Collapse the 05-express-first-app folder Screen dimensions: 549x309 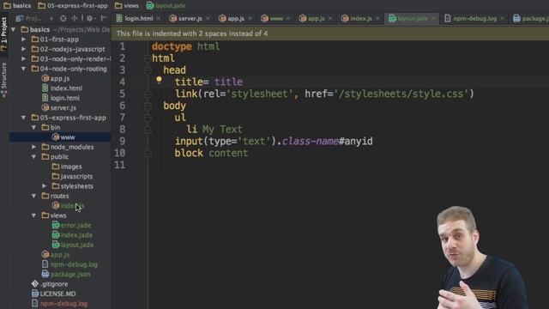pos(23,118)
